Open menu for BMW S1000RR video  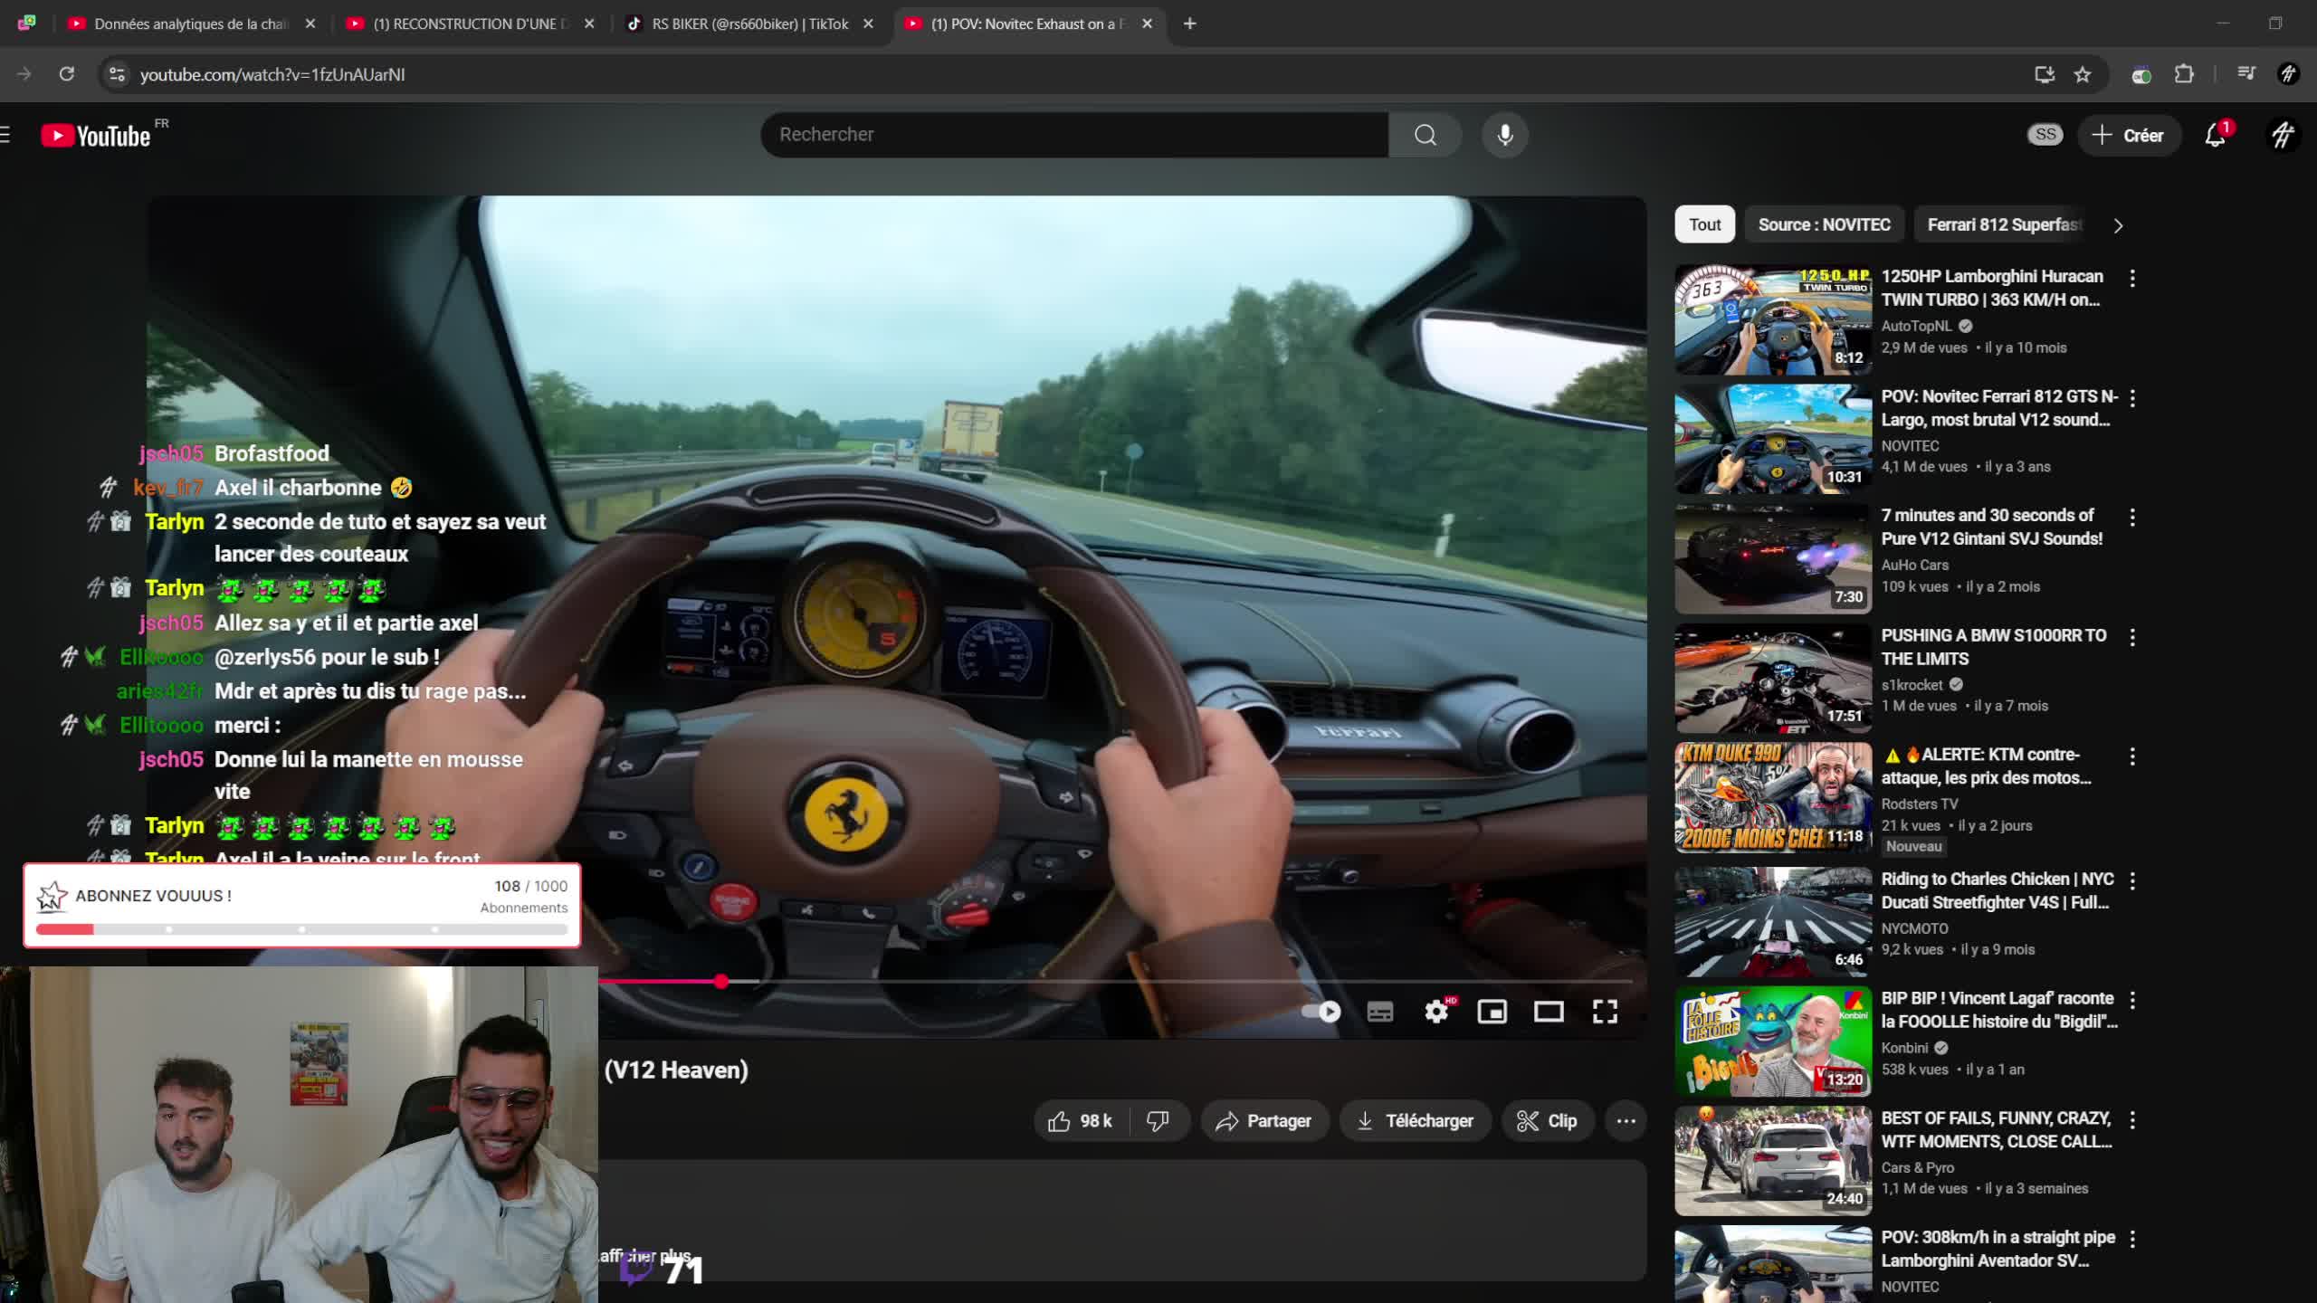pyautogui.click(x=2132, y=637)
